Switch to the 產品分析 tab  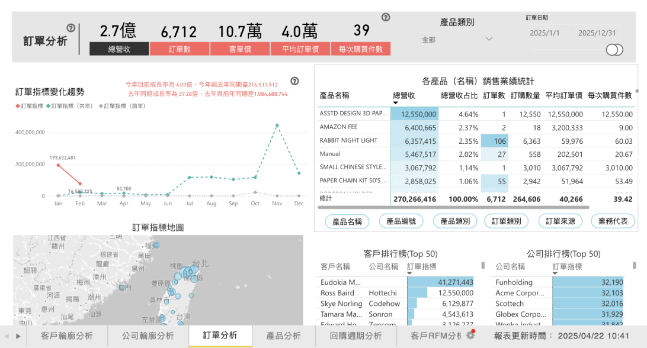tap(283, 336)
